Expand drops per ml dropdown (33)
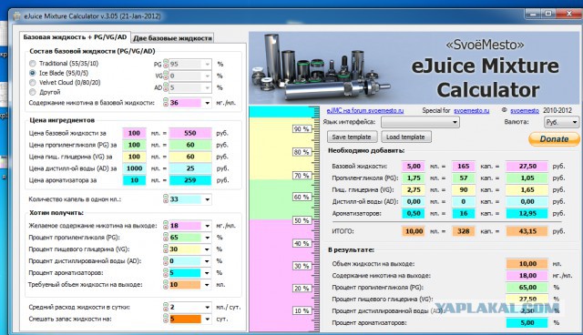Screen dimensions: 583x335 [207, 199]
